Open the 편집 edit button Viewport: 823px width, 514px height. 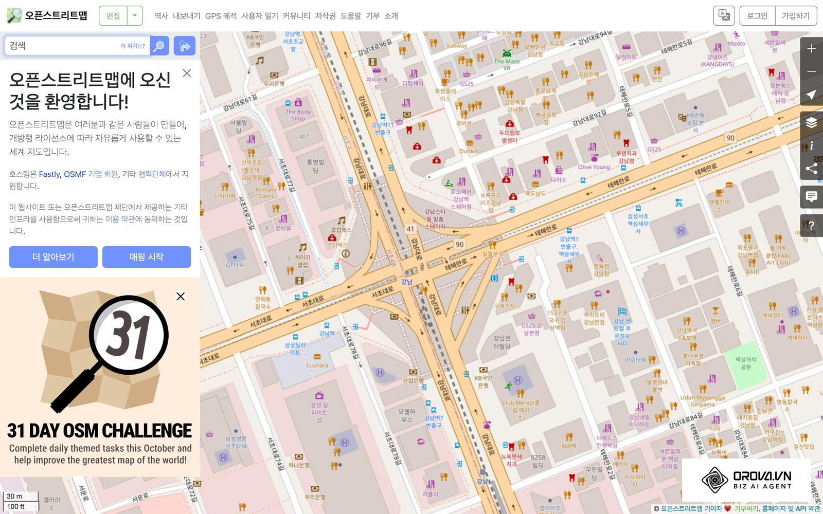pos(113,16)
